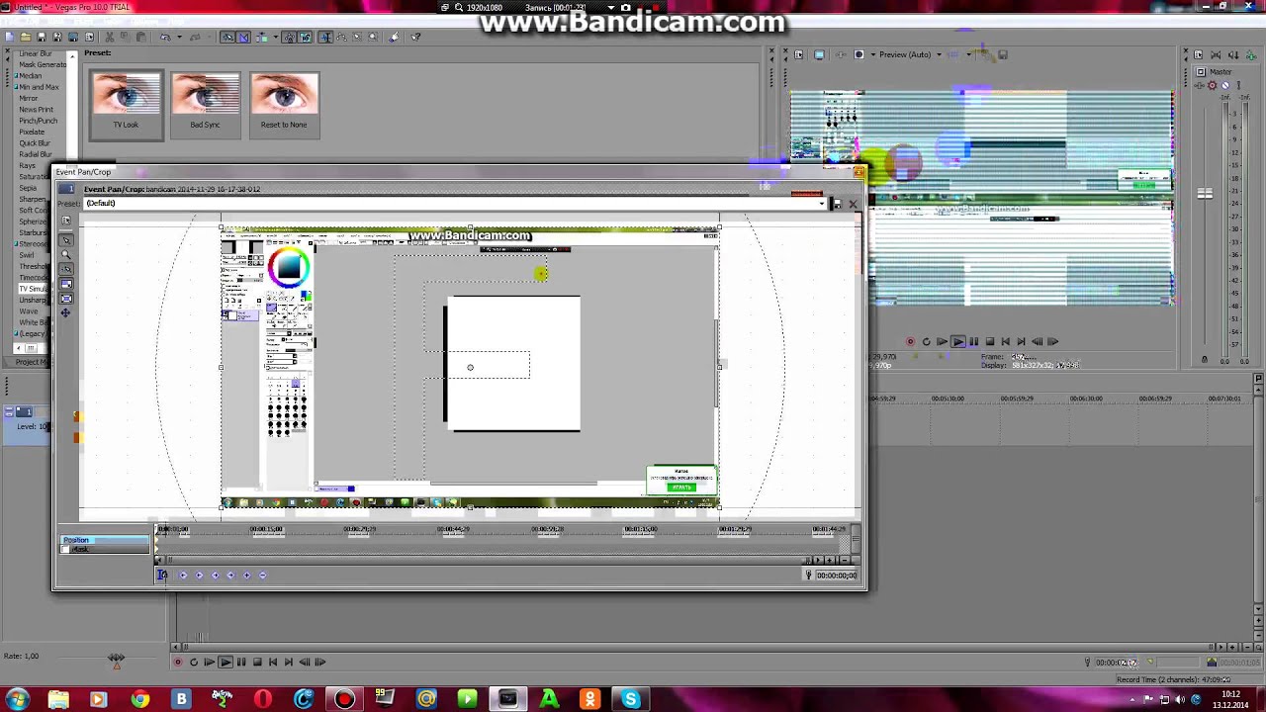Select Position row in Pan/Crop track list
1266x712 pixels.
(105, 540)
